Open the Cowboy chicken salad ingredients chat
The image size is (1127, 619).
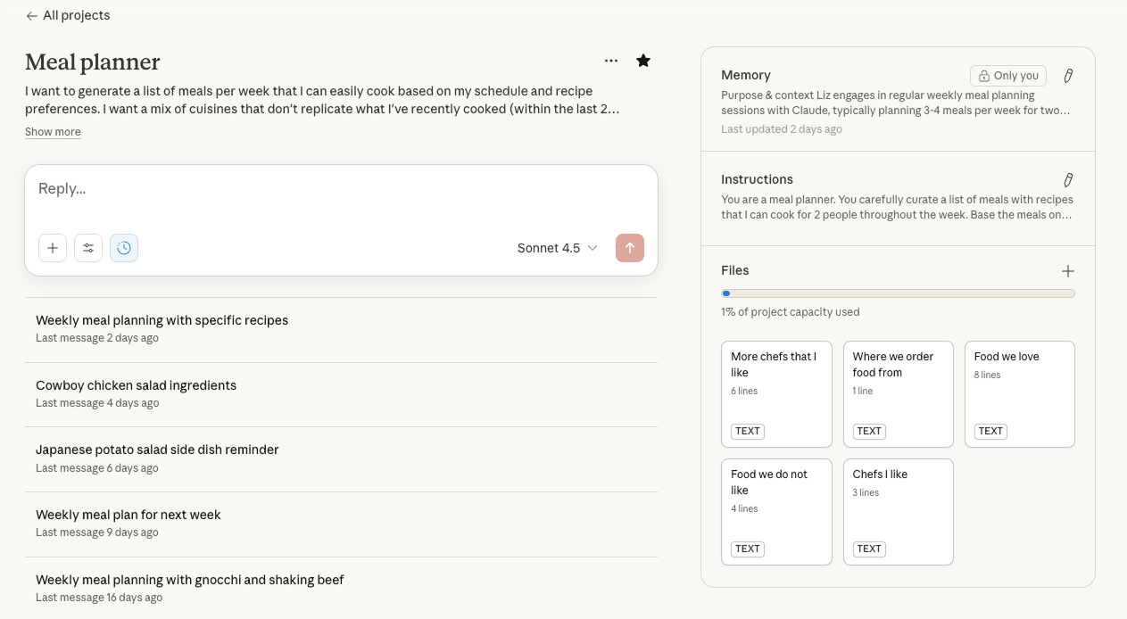coord(136,384)
